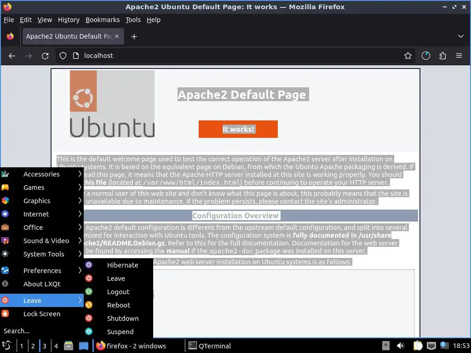Click the green Logout icon
This screenshot has height=353, width=471.
click(89, 291)
